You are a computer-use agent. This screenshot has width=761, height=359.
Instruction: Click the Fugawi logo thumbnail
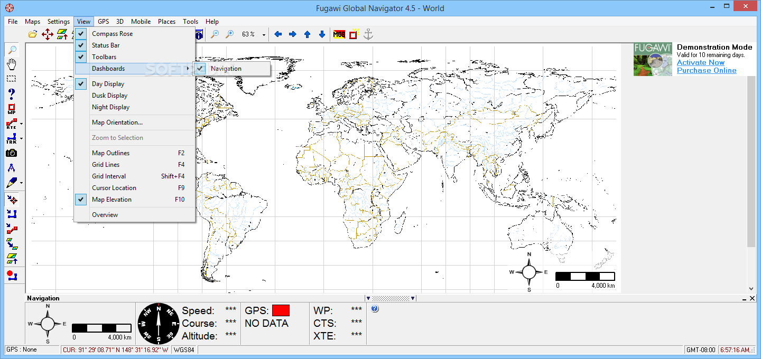pyautogui.click(x=653, y=60)
